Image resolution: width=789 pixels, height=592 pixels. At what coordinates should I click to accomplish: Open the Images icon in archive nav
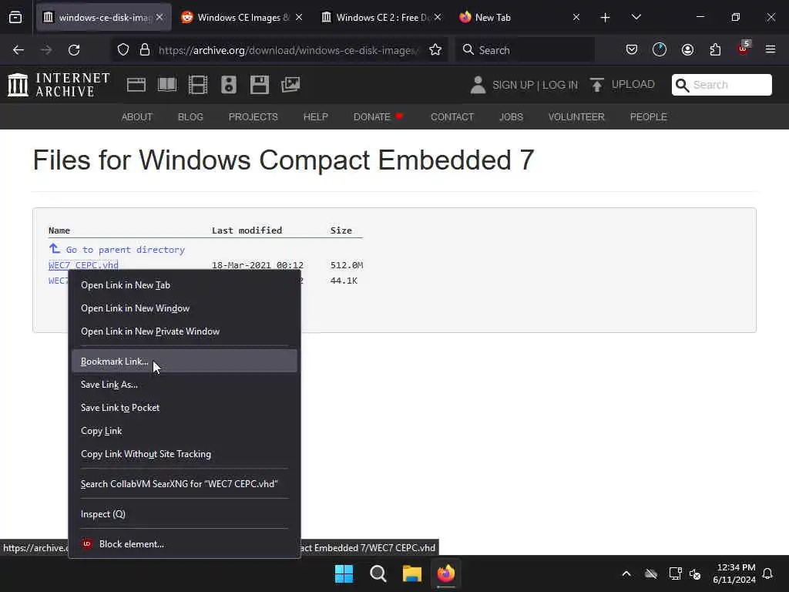[x=290, y=85]
